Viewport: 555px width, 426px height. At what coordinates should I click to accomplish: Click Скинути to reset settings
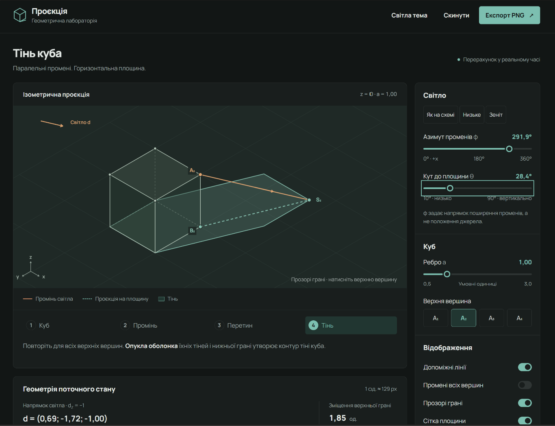(x=456, y=15)
